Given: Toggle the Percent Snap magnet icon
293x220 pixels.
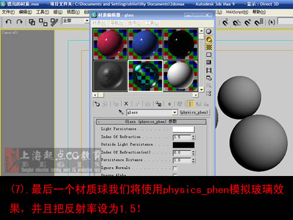Looking at the screenshot, I should pos(248,23).
